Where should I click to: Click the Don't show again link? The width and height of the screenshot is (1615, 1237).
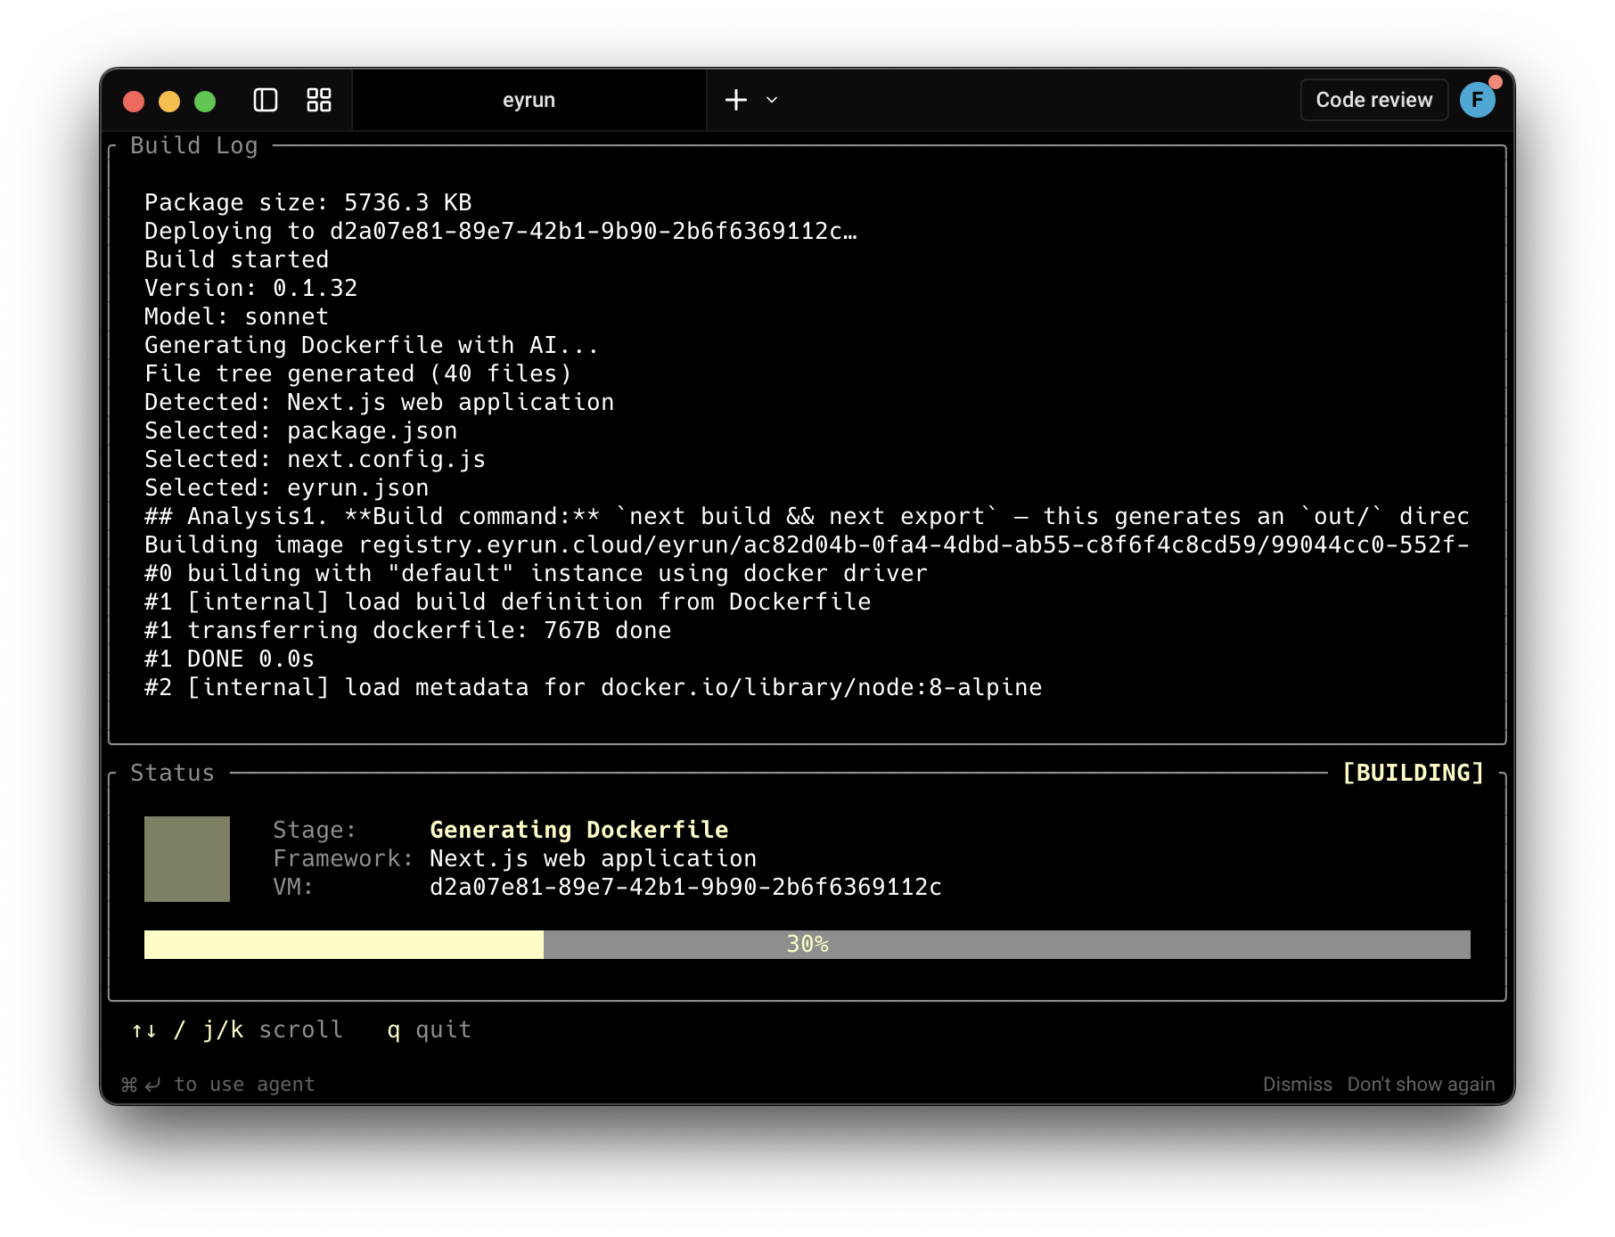click(1420, 1084)
